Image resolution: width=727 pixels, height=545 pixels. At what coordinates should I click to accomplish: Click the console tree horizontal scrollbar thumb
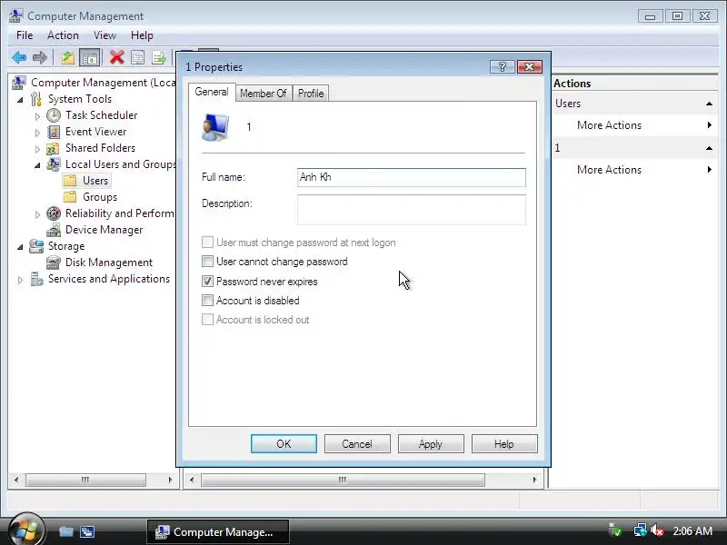(x=85, y=480)
